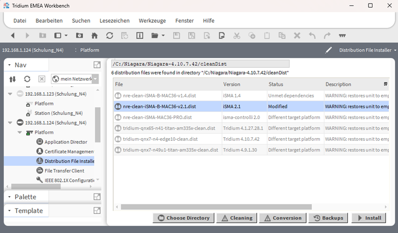Open Application Director in the tree

click(66, 142)
